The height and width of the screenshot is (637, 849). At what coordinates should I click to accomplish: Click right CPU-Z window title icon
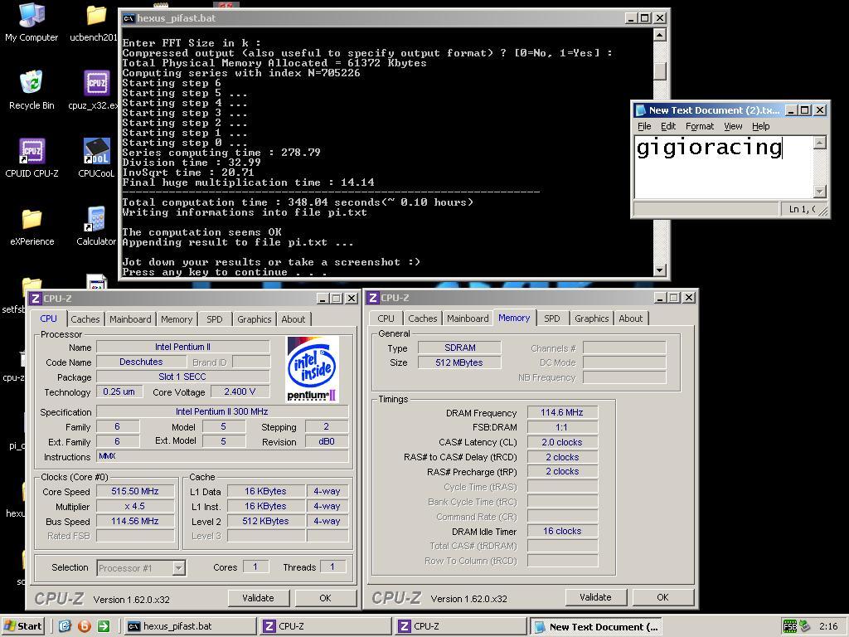[x=372, y=298]
